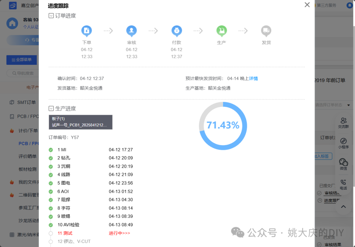Click the 微信 WeChat contact icon

[343, 164]
